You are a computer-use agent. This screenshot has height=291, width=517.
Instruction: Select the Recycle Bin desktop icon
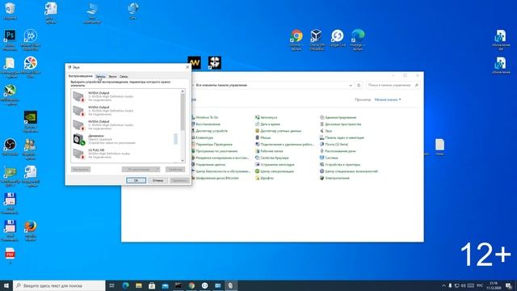pos(10,11)
